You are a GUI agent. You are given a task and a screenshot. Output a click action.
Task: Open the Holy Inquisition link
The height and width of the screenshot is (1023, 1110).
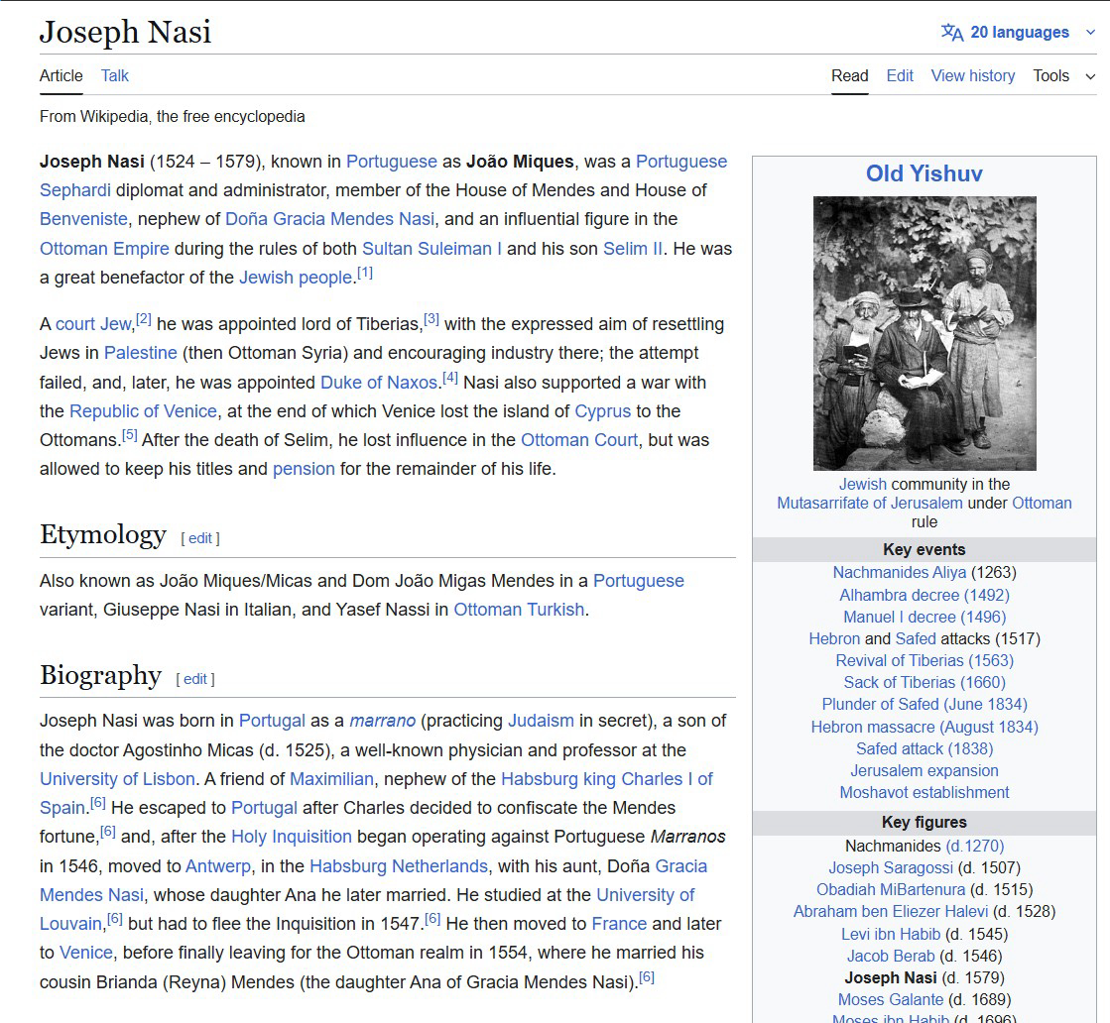(292, 837)
